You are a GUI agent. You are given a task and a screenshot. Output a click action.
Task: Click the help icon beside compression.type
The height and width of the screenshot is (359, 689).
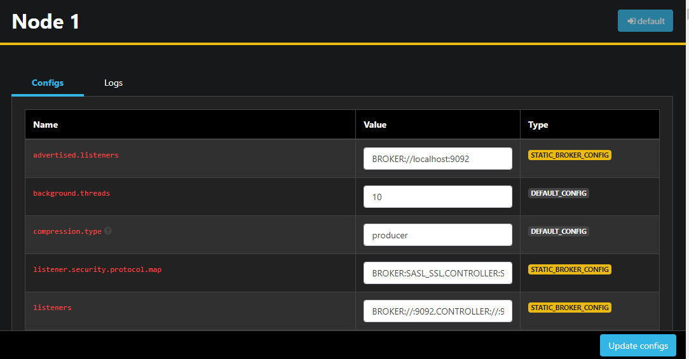click(108, 231)
